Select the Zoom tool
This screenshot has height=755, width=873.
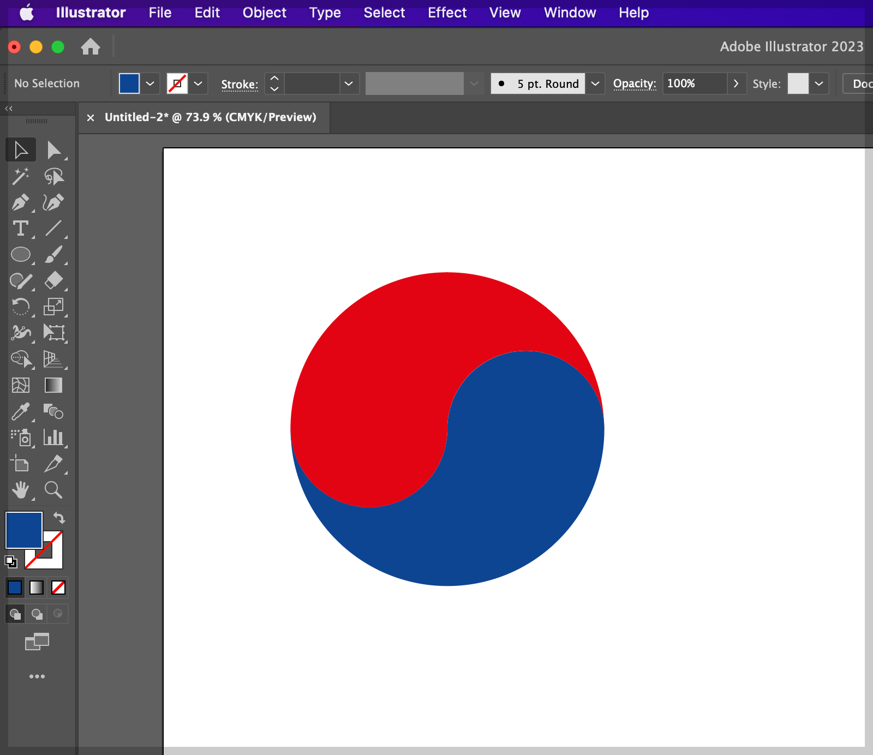53,490
